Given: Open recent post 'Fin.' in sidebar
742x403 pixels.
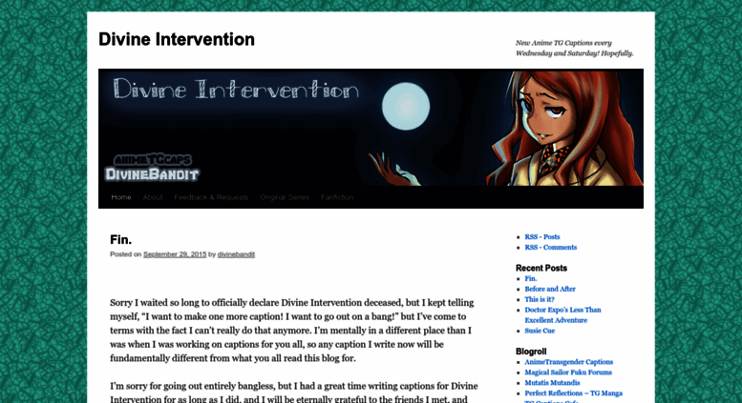Looking at the screenshot, I should point(531,278).
